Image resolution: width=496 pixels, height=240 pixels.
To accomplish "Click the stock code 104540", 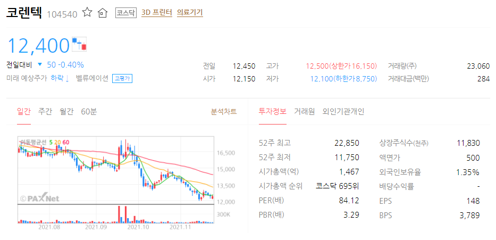I will [62, 14].
